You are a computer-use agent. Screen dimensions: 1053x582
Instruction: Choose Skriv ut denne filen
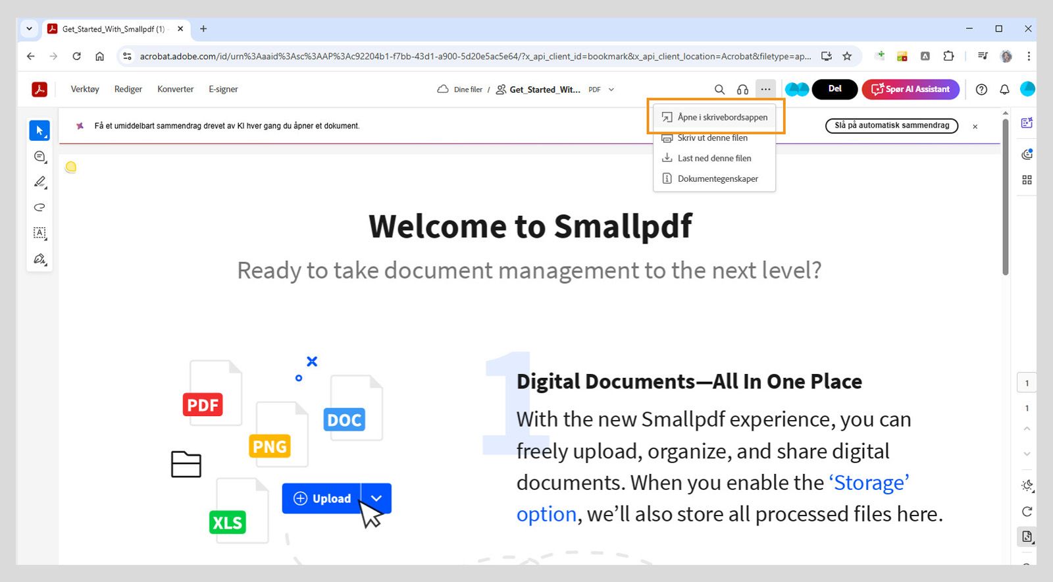(x=715, y=138)
